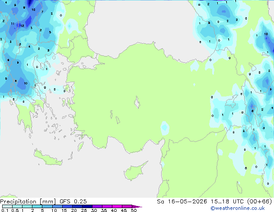Click the 'Sa 16-05-2026' date text

coord(182,202)
